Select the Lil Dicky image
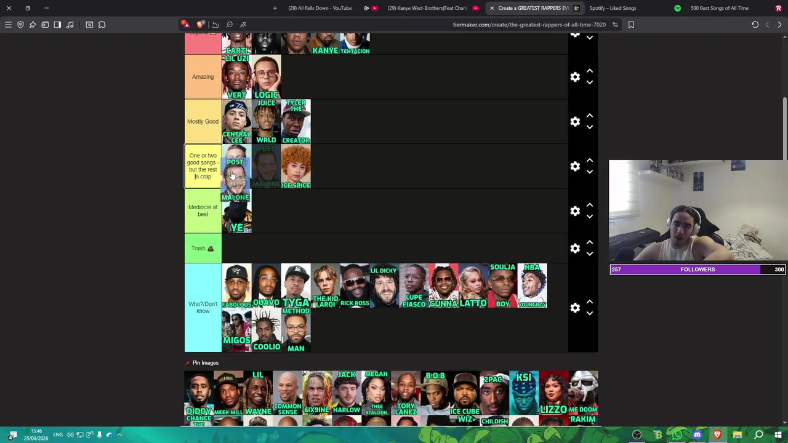 point(384,286)
